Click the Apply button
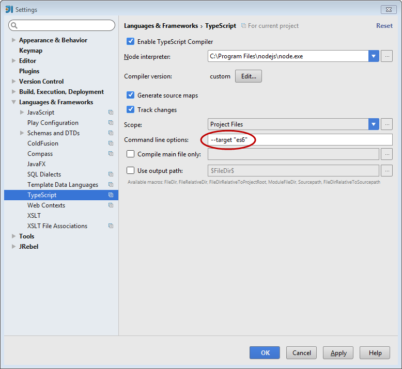The image size is (402, 369). coord(338,353)
